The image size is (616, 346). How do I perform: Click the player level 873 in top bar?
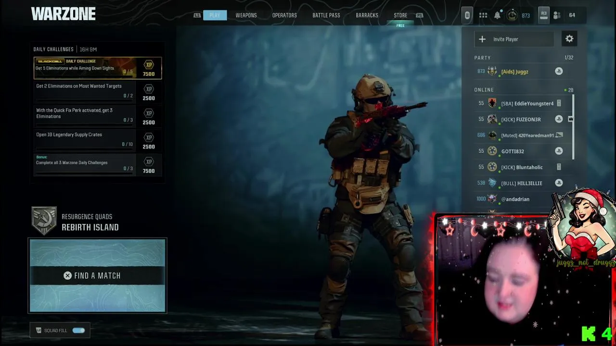(526, 15)
